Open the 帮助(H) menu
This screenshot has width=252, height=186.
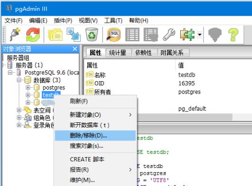tap(139, 20)
